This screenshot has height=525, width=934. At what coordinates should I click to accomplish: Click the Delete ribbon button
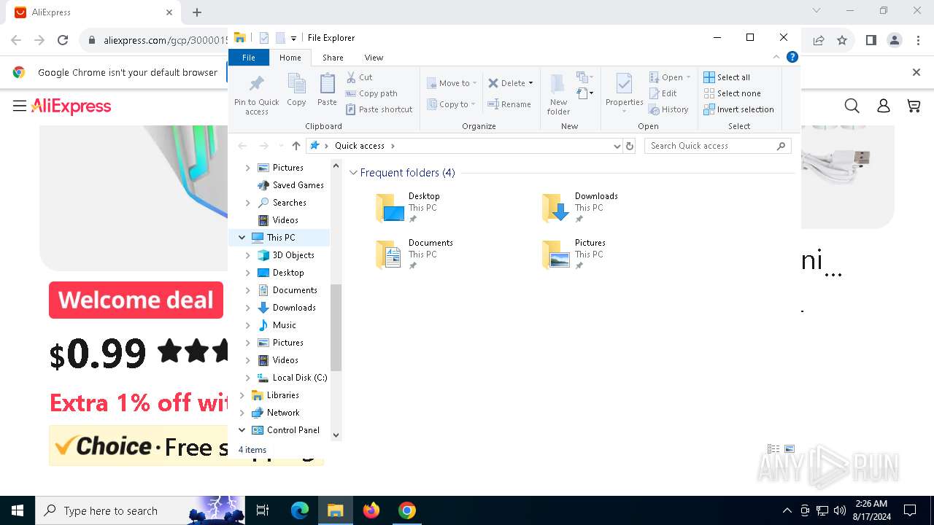tap(510, 83)
